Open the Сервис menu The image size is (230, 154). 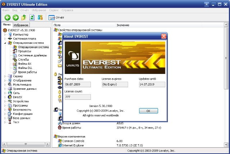point(54,10)
